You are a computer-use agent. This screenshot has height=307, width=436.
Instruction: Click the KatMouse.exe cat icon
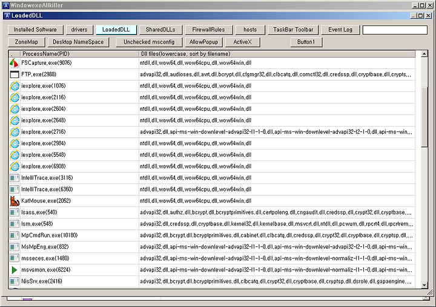15,201
